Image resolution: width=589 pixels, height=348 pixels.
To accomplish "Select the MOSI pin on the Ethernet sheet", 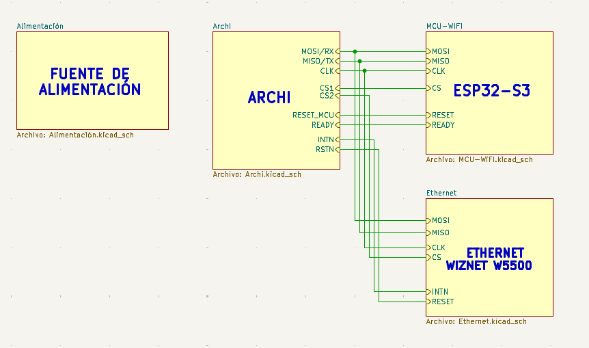I will 438,220.
